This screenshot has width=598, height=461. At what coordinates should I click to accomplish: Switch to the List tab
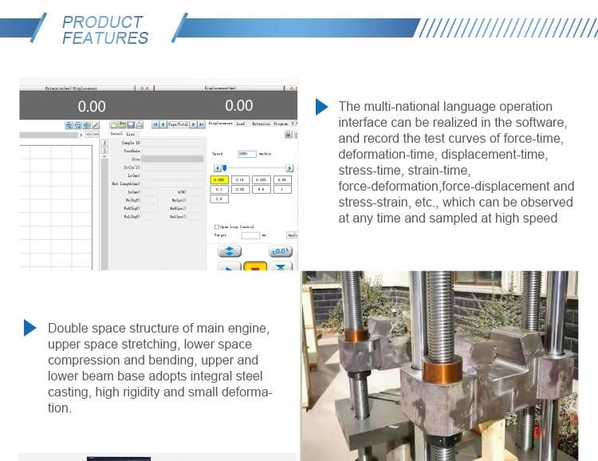click(131, 134)
